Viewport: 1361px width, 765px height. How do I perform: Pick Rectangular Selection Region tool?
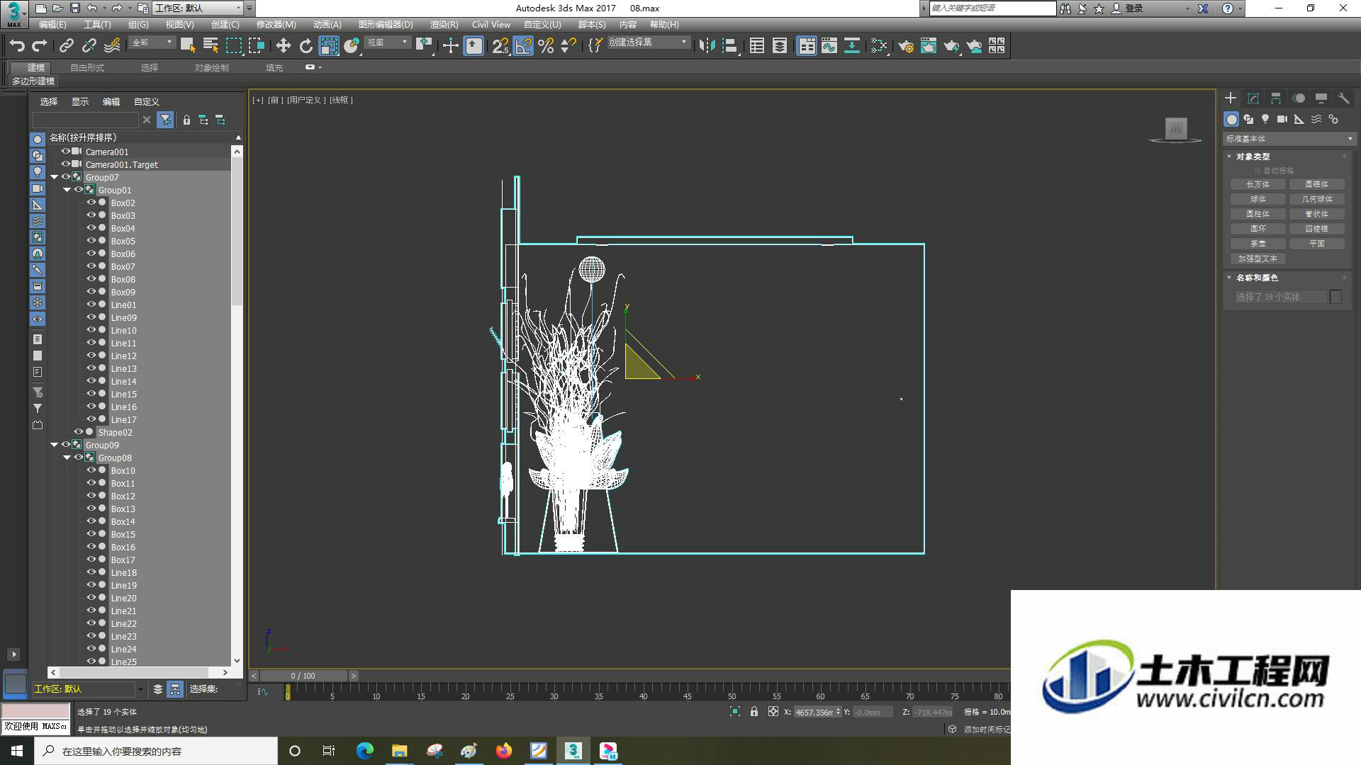coord(234,46)
